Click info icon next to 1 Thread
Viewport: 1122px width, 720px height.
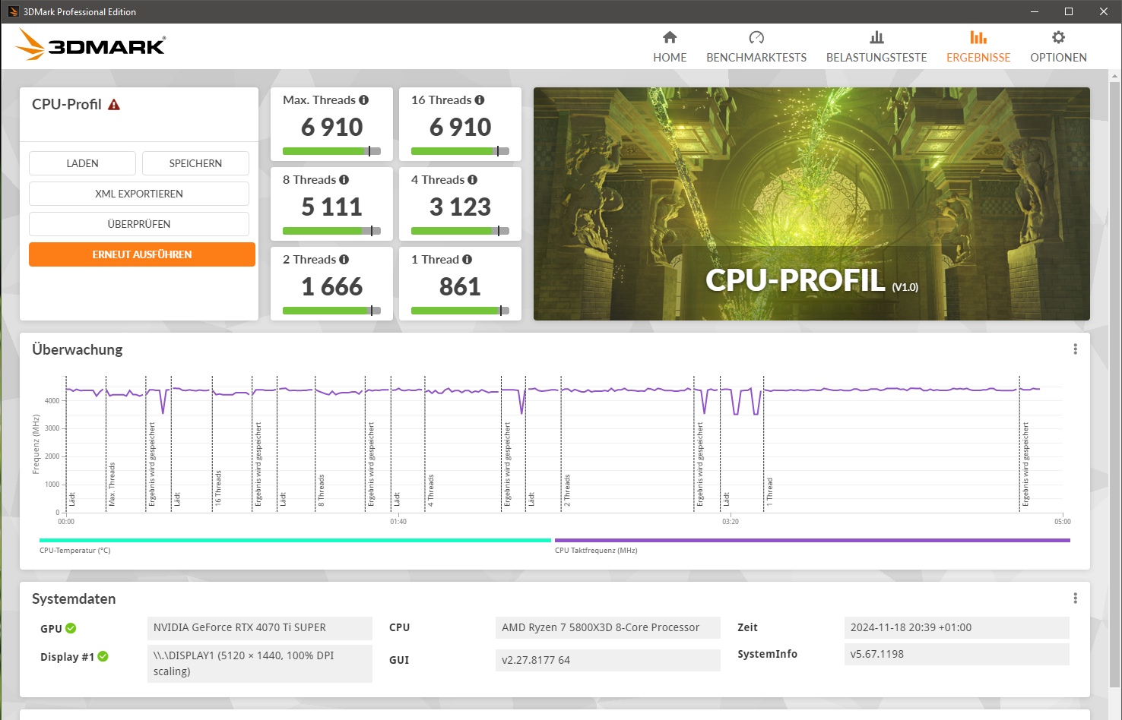coord(467,260)
